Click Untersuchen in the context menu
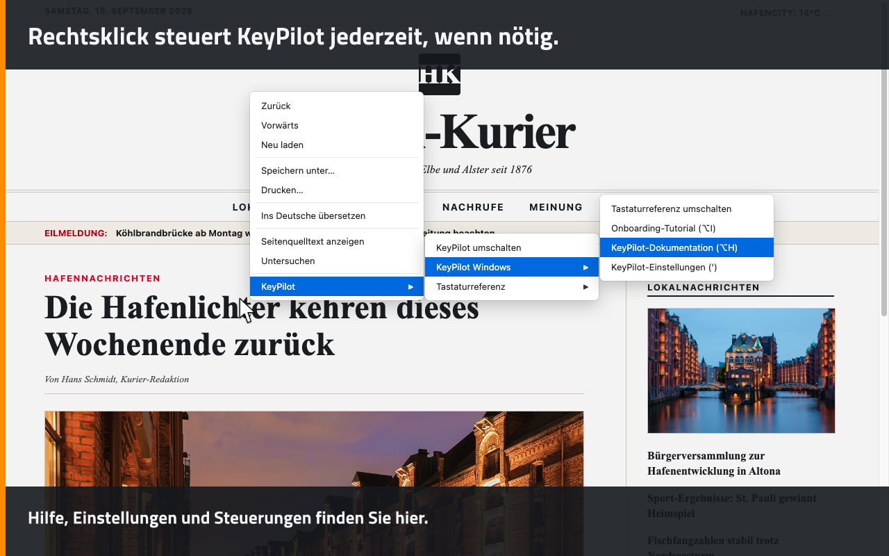Viewport: 889px width, 556px height. pyautogui.click(x=337, y=261)
